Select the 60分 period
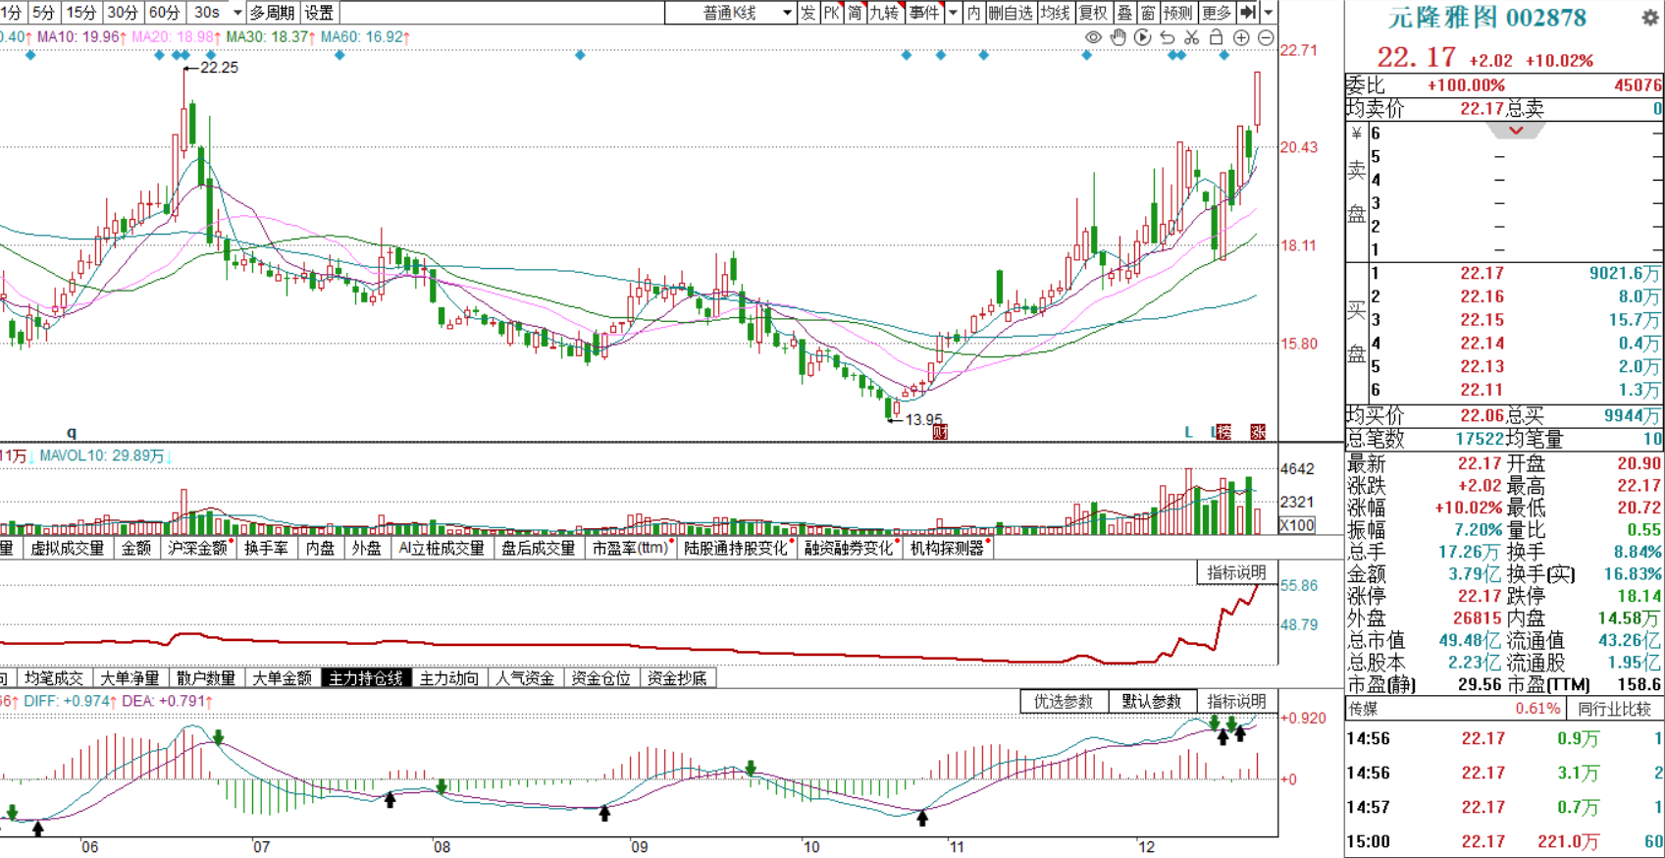 (165, 12)
